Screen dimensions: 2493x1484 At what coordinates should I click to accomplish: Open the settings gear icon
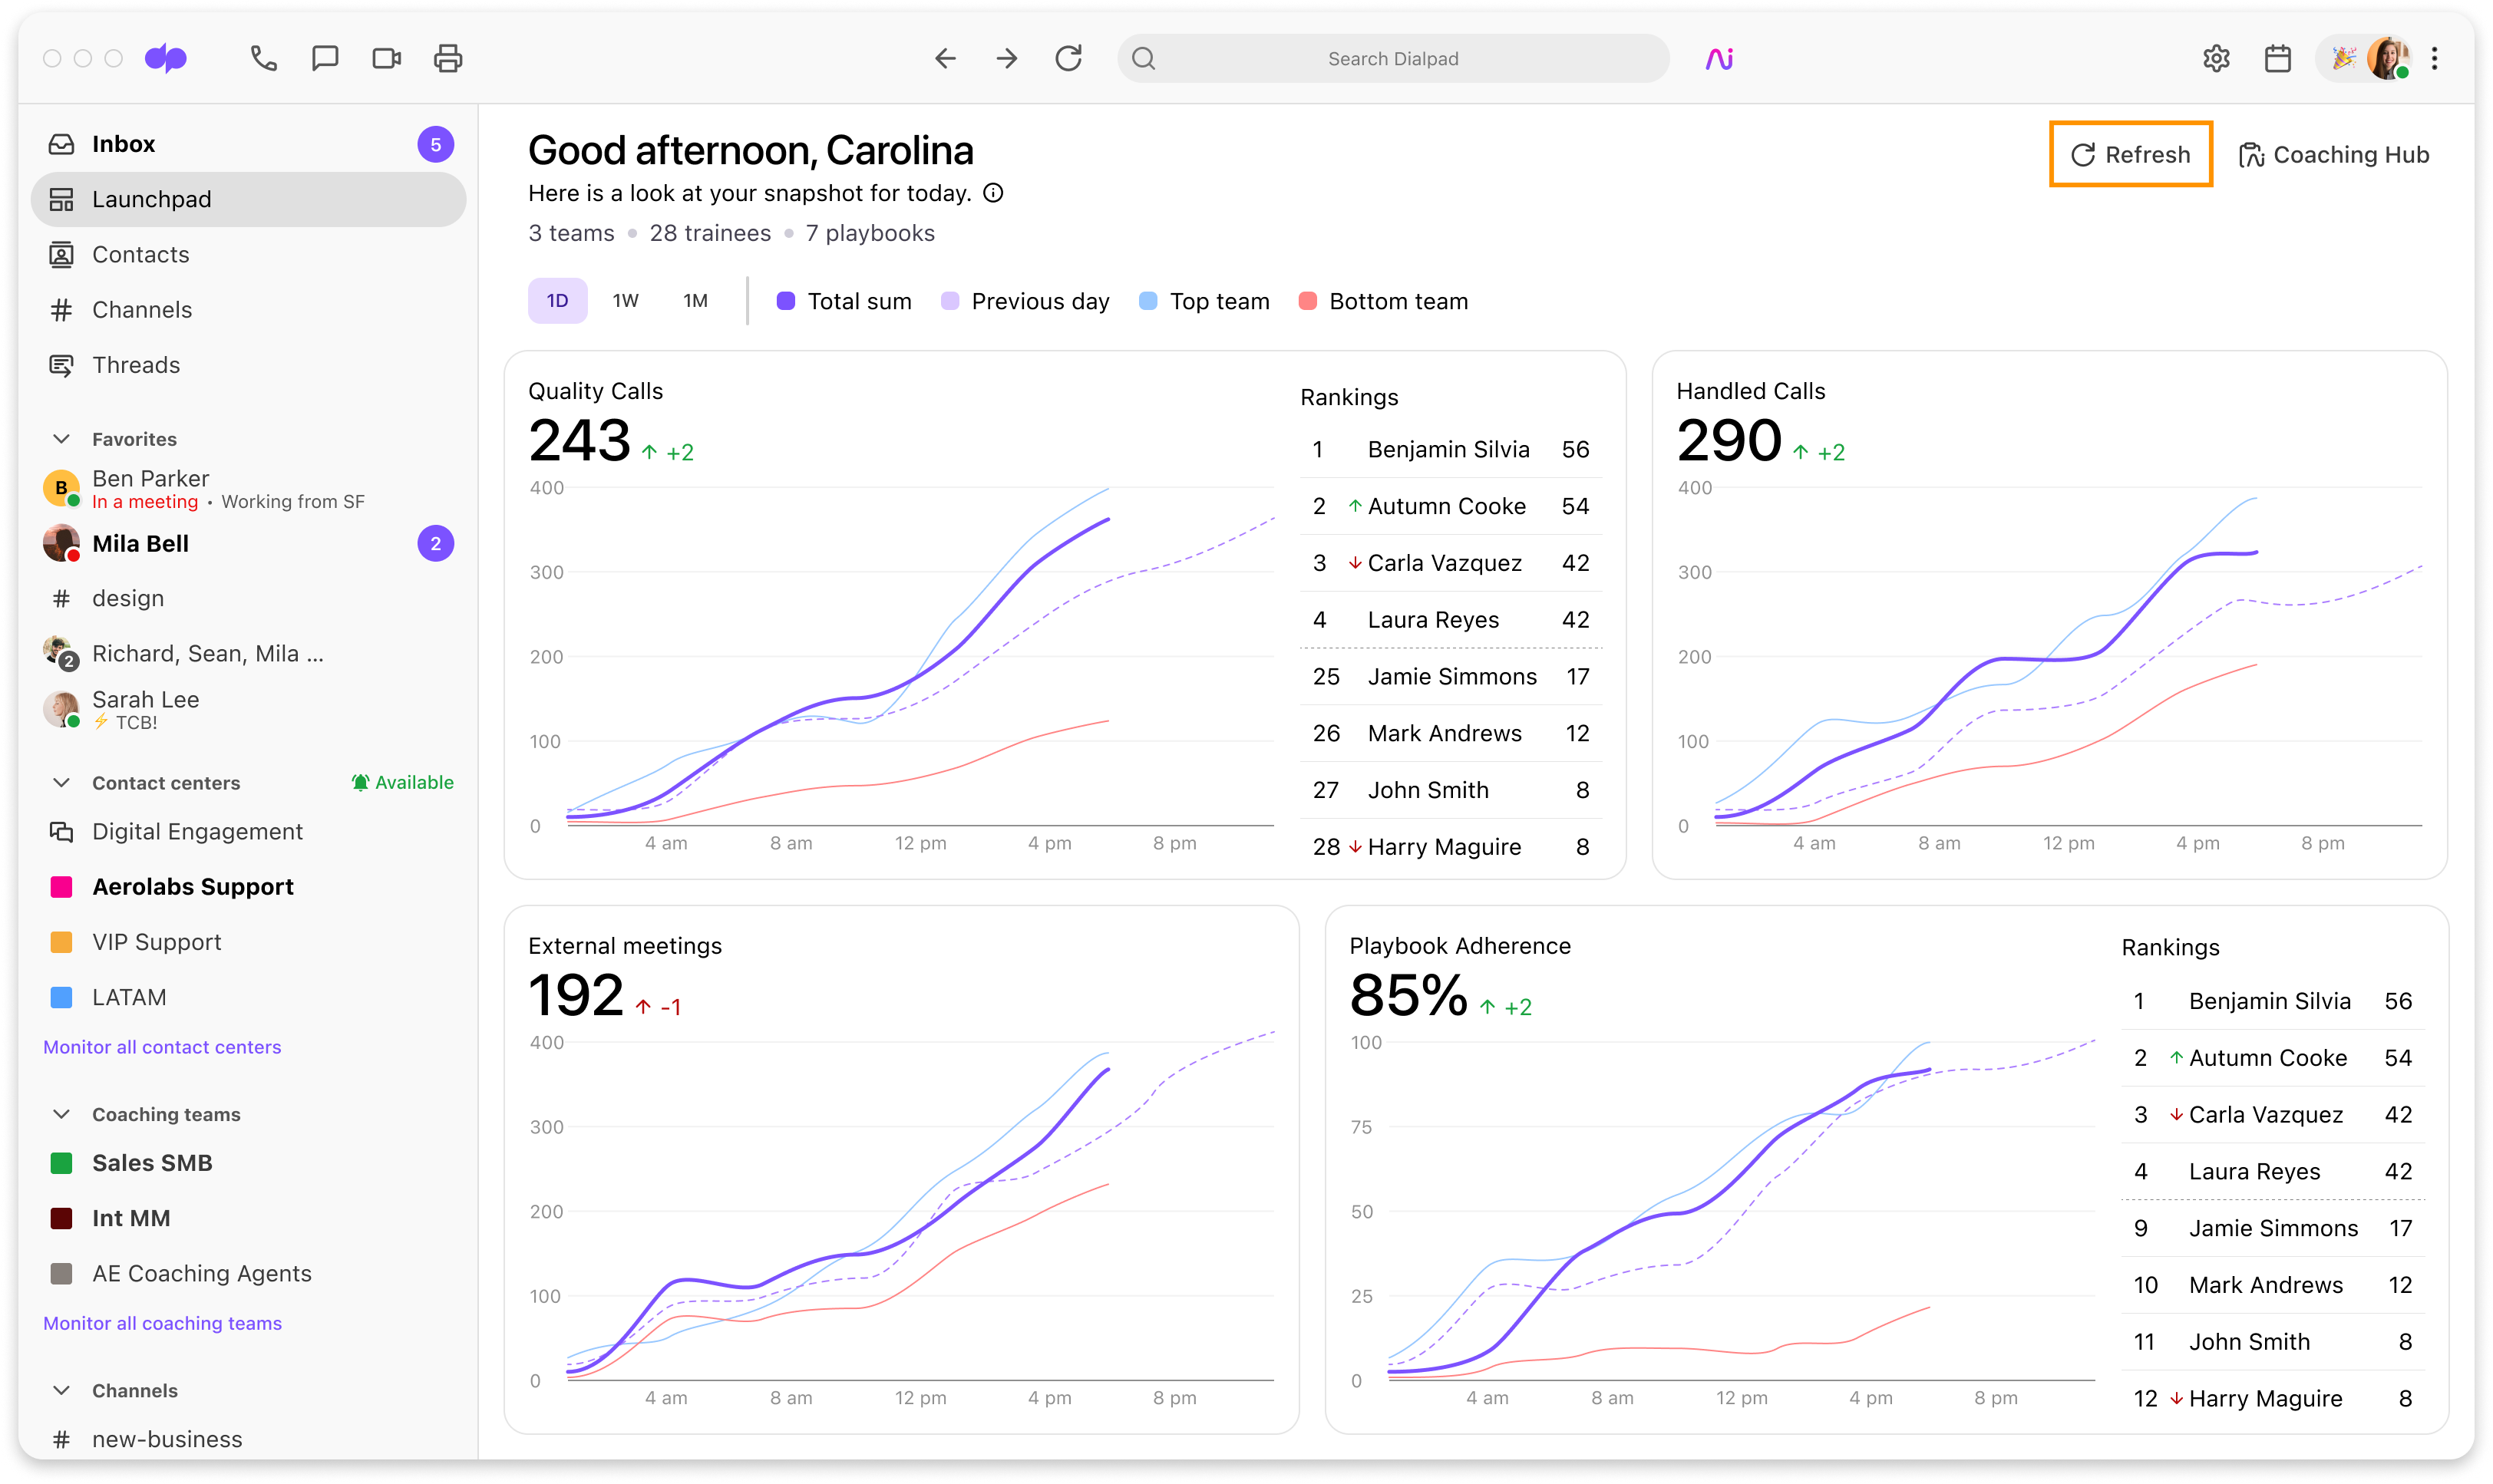2216,59
